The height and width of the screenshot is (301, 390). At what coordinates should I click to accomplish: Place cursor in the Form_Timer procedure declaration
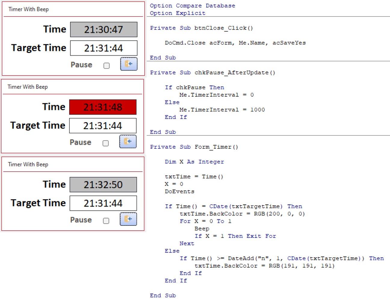(x=194, y=147)
